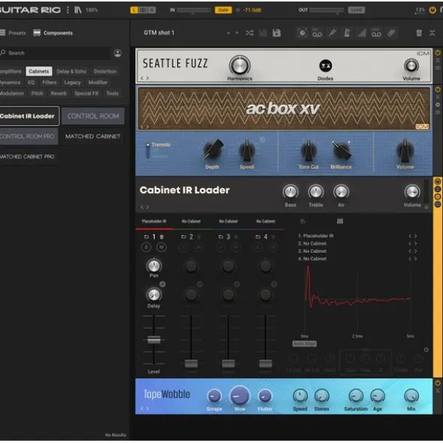443x443 pixels.
Task: Click the slot 1 Level fader
Action: [x=154, y=340]
